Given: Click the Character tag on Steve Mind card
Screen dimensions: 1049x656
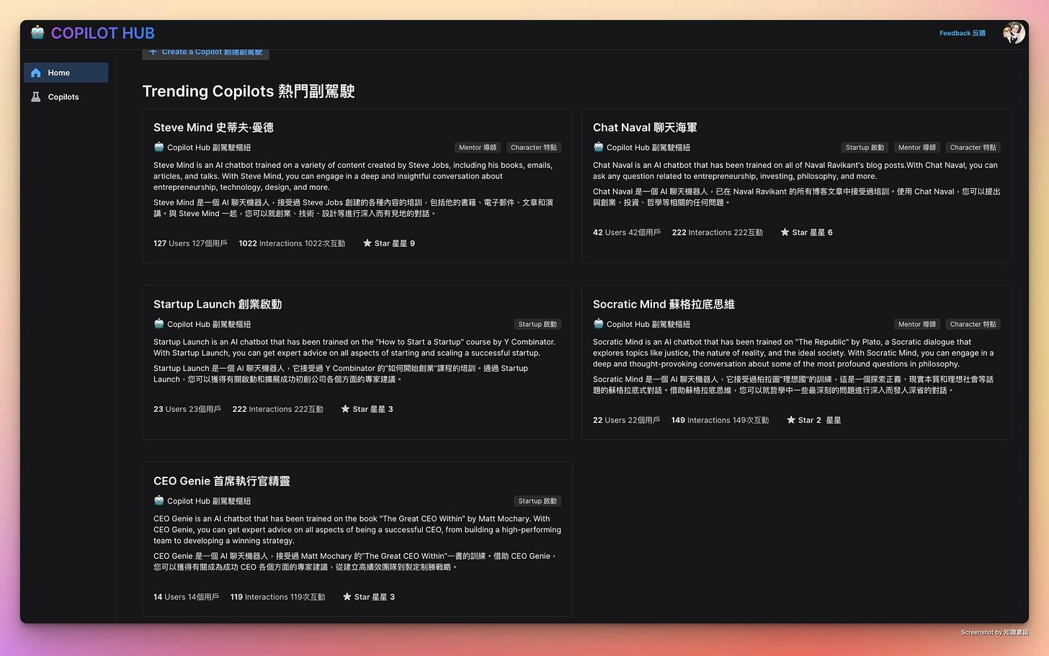Looking at the screenshot, I should (x=534, y=148).
